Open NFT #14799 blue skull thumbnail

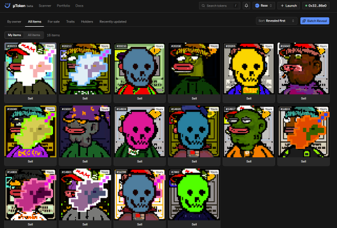point(139,194)
